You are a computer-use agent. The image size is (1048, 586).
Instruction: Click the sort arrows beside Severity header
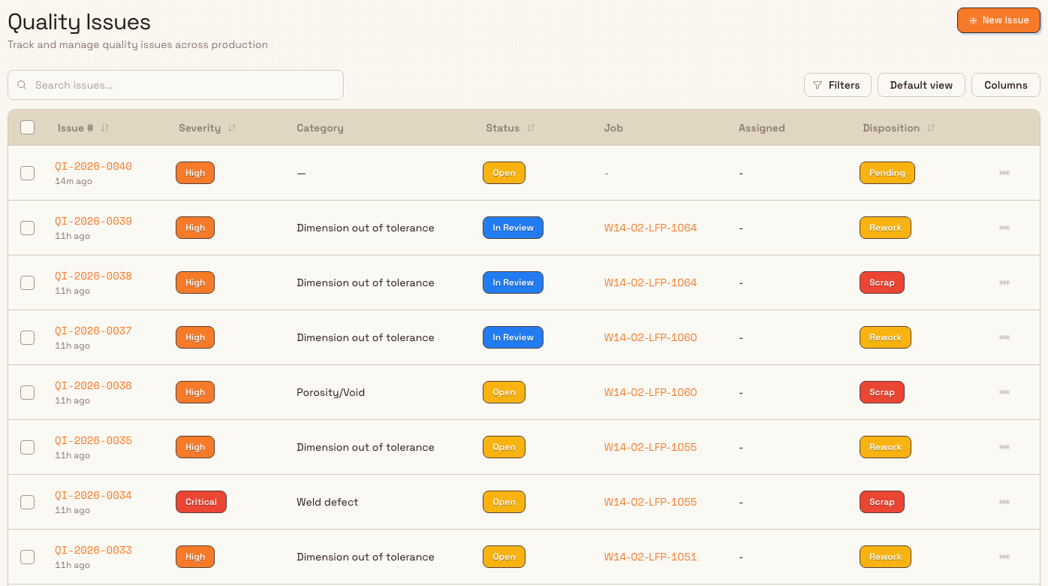click(232, 128)
